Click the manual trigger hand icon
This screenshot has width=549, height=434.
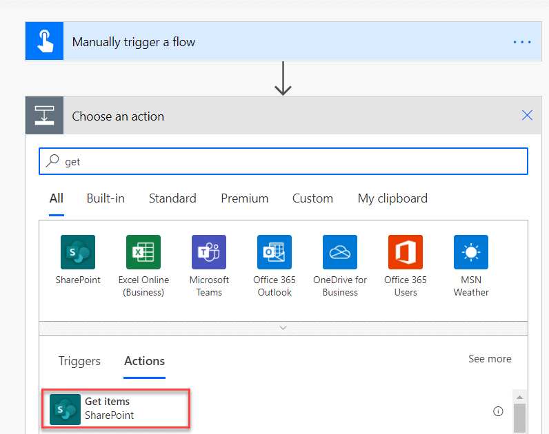(x=44, y=41)
